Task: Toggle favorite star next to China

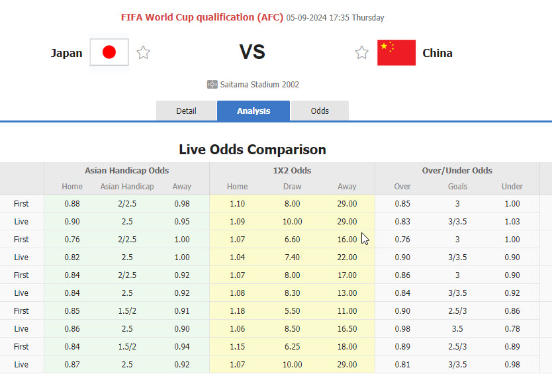Action: pos(361,53)
